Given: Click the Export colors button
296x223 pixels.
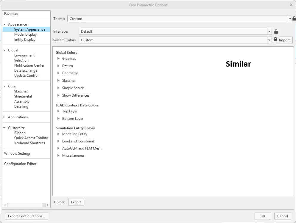Looking at the screenshot, I should click(x=76, y=202).
